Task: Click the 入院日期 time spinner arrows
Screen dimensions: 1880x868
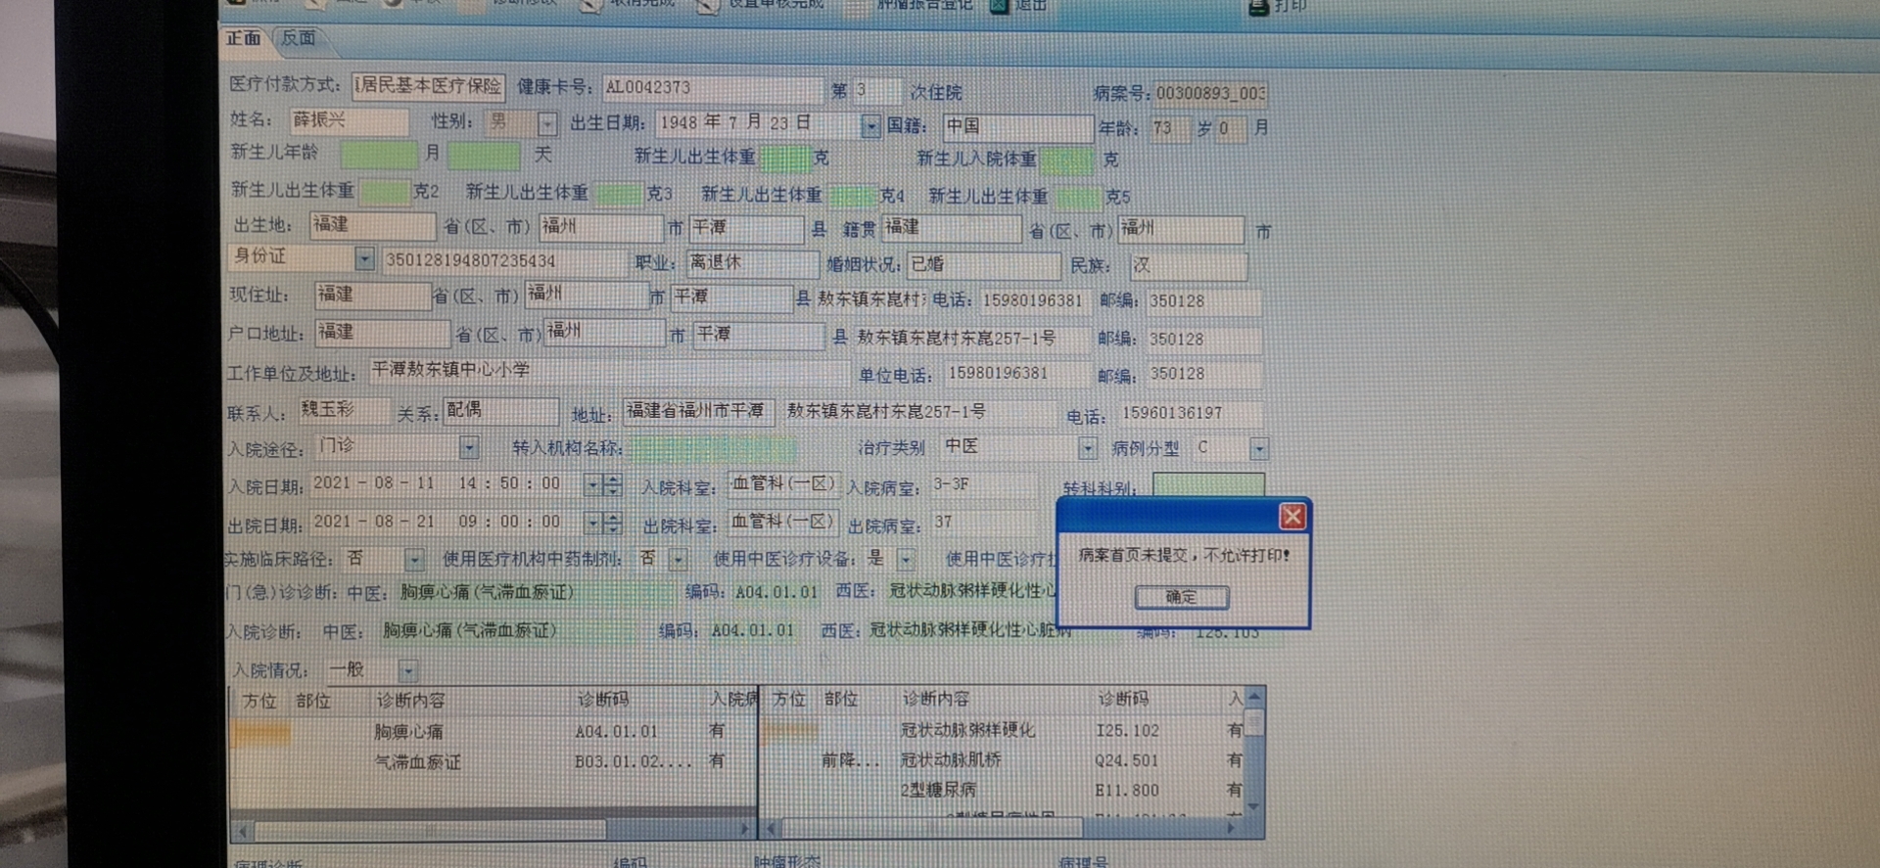Action: coord(613,485)
